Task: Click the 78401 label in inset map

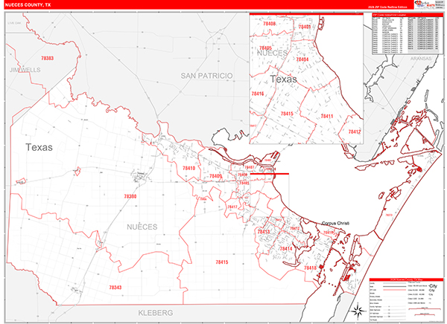Action: pos(305,27)
